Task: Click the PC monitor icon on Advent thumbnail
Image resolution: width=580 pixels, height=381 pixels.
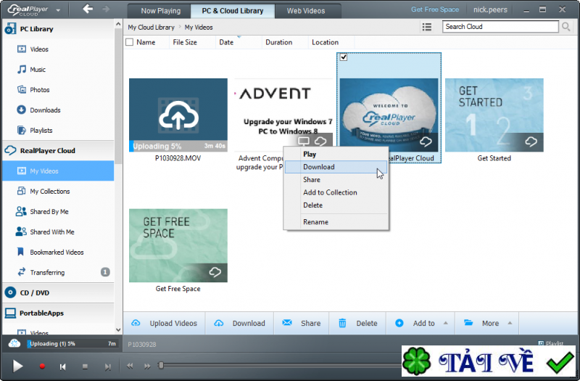Action: [x=304, y=141]
